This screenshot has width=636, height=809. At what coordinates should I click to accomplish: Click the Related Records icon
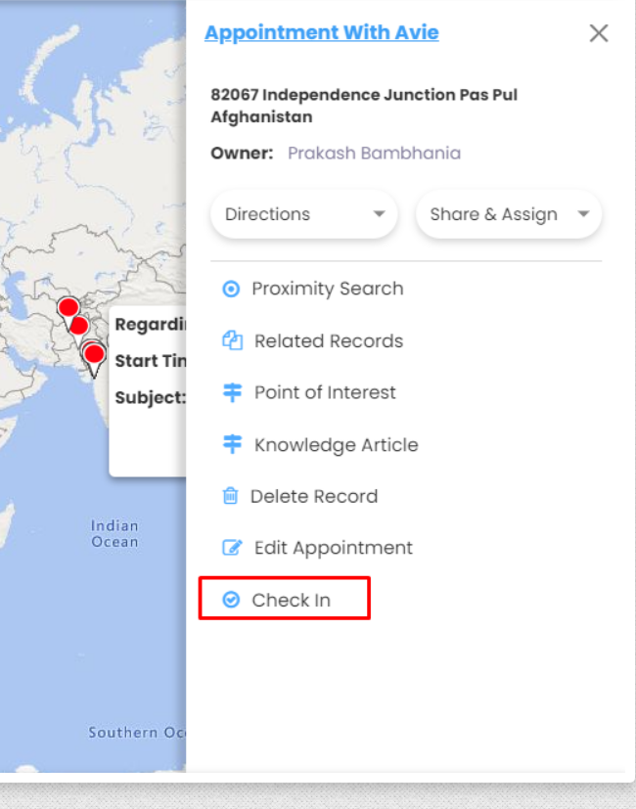point(232,341)
